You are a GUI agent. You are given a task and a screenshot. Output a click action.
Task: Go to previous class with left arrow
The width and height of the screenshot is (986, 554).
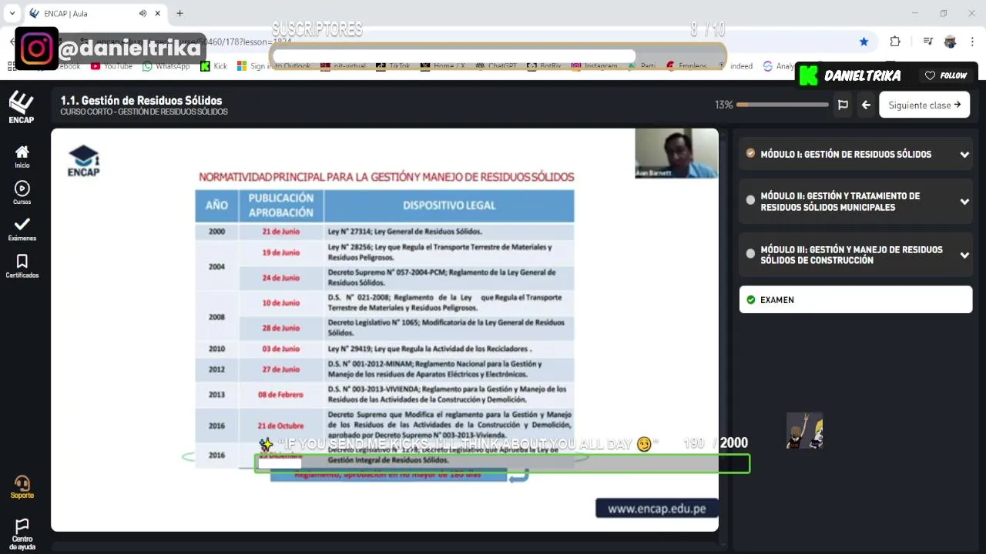click(866, 105)
